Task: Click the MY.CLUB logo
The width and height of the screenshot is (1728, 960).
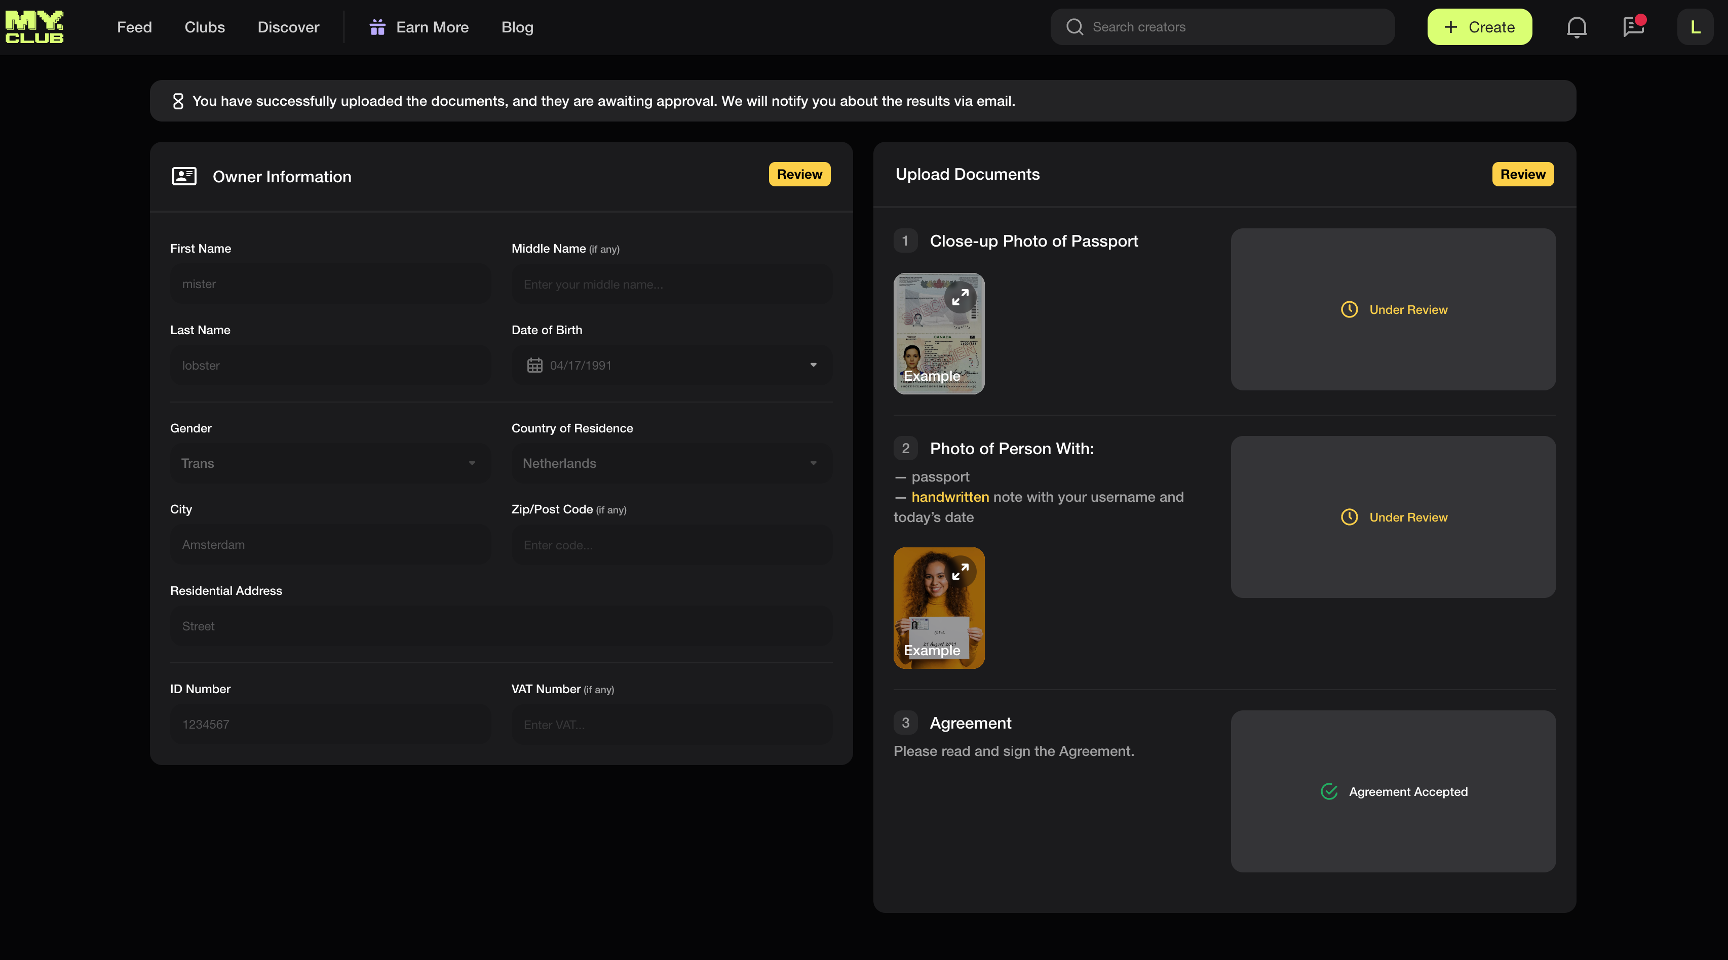Action: point(34,27)
